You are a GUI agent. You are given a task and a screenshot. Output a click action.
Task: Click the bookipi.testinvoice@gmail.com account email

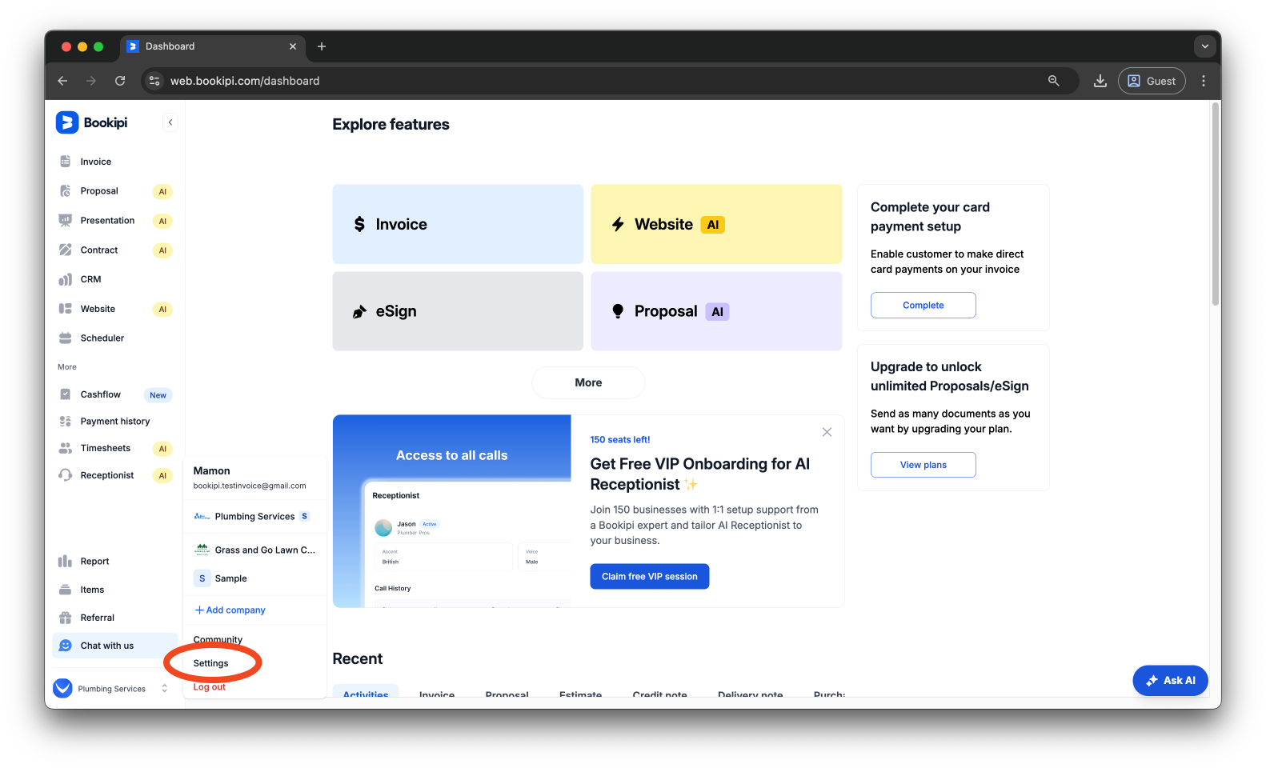(x=250, y=486)
